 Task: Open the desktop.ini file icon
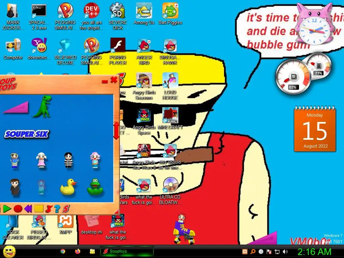point(91,224)
